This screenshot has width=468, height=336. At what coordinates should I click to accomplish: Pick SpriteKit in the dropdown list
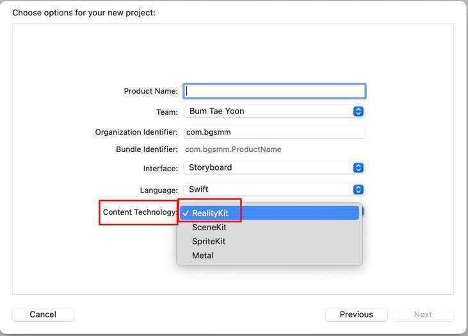coord(209,241)
